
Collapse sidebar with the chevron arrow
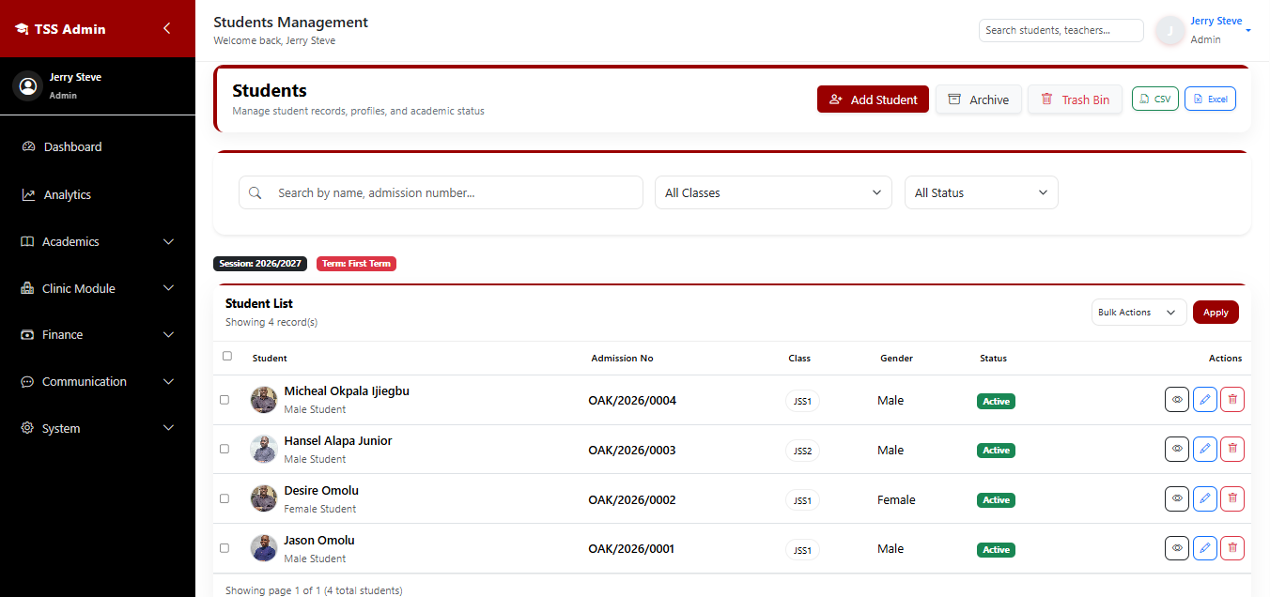coord(166,28)
